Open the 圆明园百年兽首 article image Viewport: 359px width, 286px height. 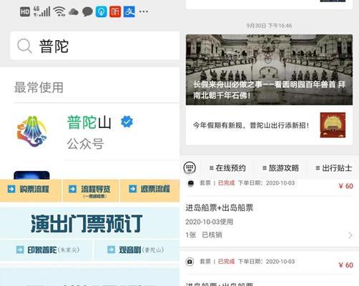click(x=269, y=70)
